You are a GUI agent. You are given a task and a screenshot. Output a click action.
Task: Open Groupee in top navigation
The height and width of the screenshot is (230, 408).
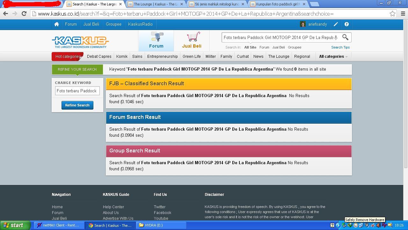tap(113, 24)
